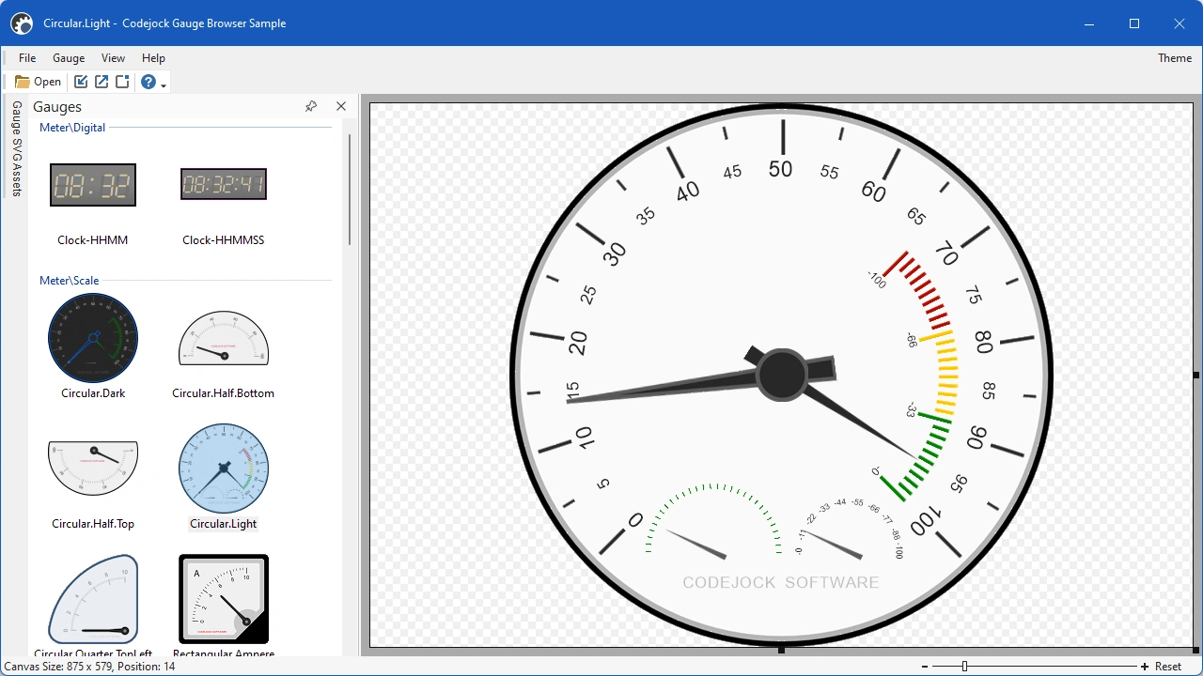This screenshot has height=676, width=1203.
Task: Select the Circular.Dark gauge thumbnail
Action: point(93,338)
